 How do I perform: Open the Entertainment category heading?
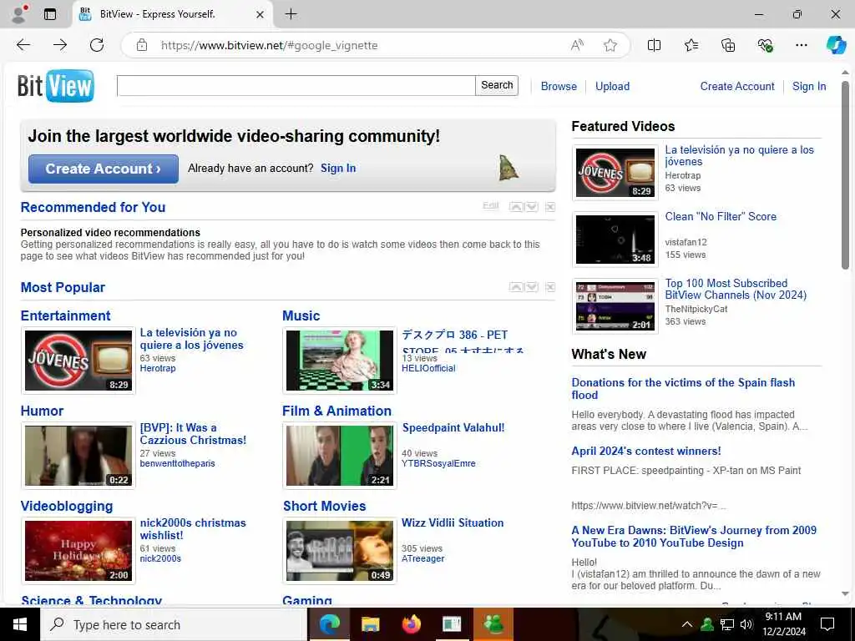[65, 315]
